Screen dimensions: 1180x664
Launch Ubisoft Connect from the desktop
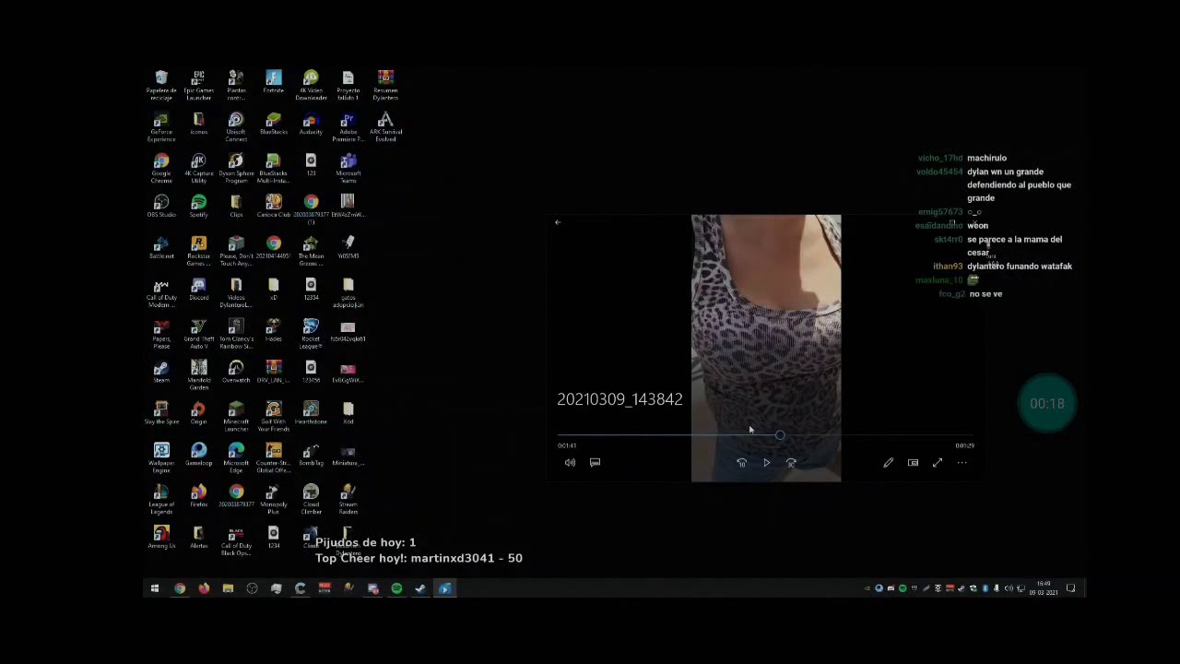(236, 126)
